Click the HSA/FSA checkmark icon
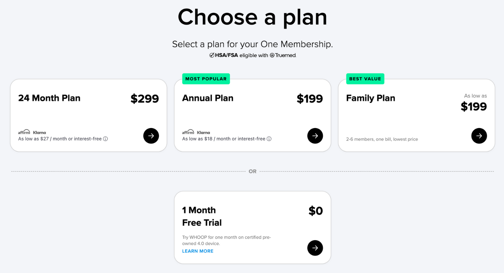The height and width of the screenshot is (273, 504). [x=212, y=55]
